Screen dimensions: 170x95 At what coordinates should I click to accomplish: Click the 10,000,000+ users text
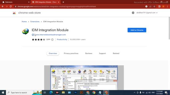coord(78,40)
